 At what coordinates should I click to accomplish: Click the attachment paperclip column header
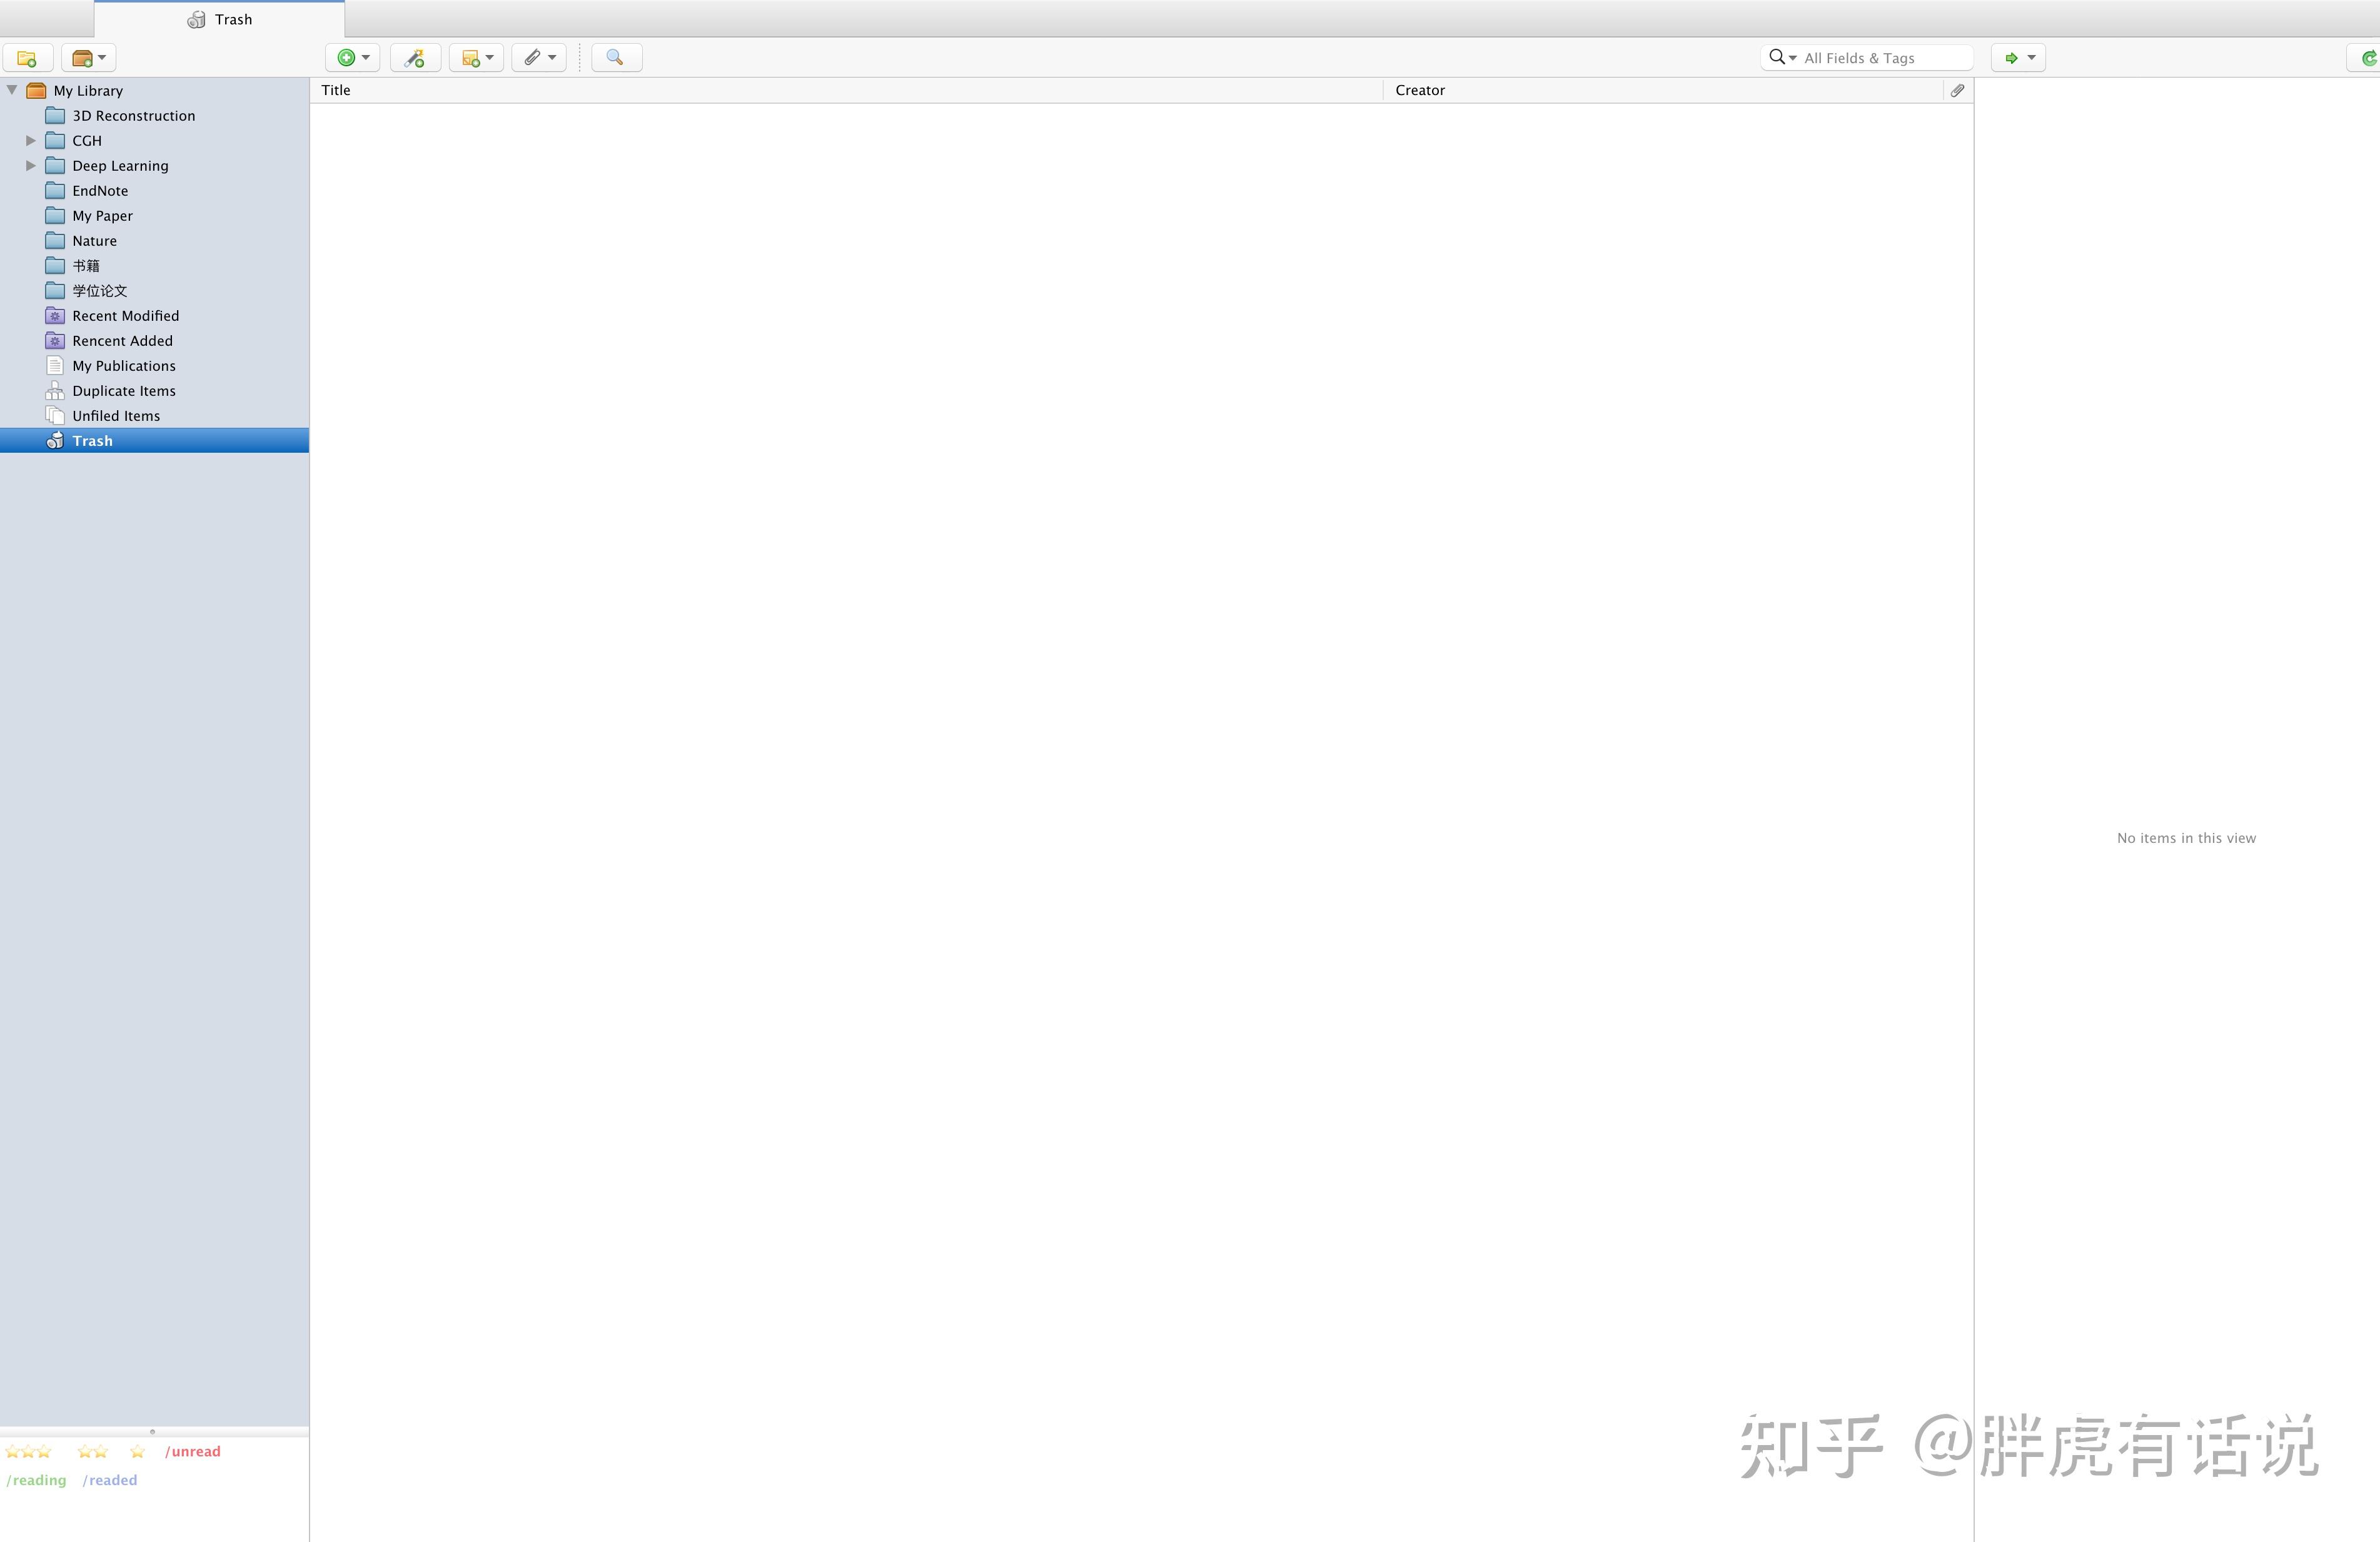1957,90
